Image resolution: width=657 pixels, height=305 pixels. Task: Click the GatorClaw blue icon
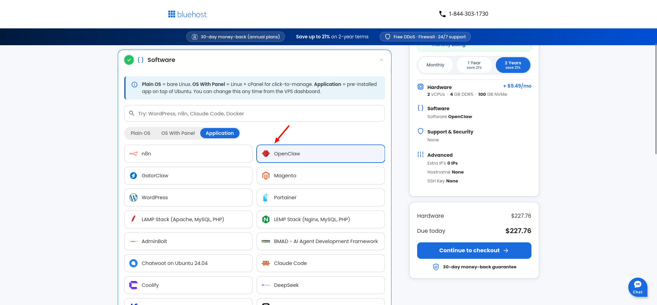[x=133, y=176]
